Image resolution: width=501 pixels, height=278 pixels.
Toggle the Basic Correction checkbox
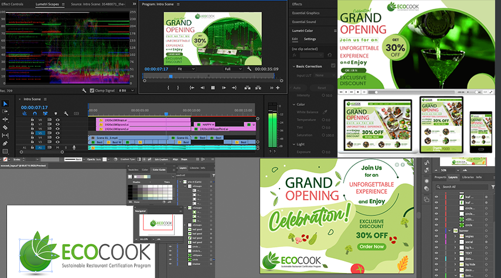pyautogui.click(x=333, y=66)
